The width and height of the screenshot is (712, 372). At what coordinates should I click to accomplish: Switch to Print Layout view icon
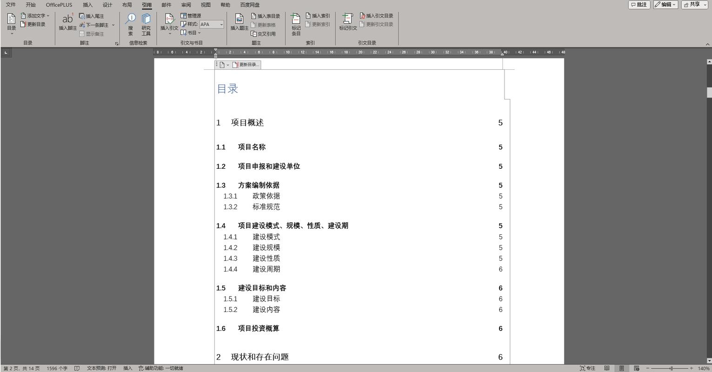(x=622, y=368)
